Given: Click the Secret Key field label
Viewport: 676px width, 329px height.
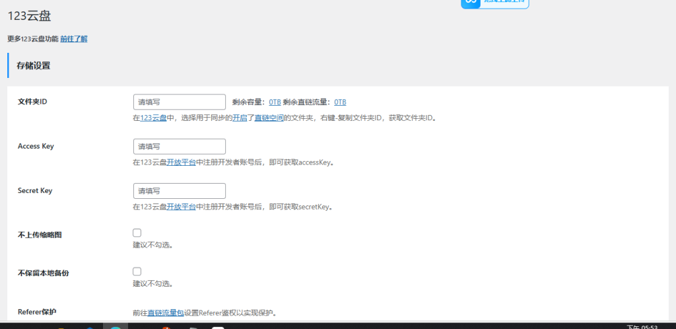Looking at the screenshot, I should pos(35,190).
